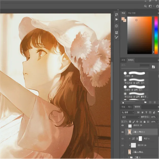Screen dimensions: 159x159
Task: Collapse panels with the double-arrow icon
Action: (118, 10)
